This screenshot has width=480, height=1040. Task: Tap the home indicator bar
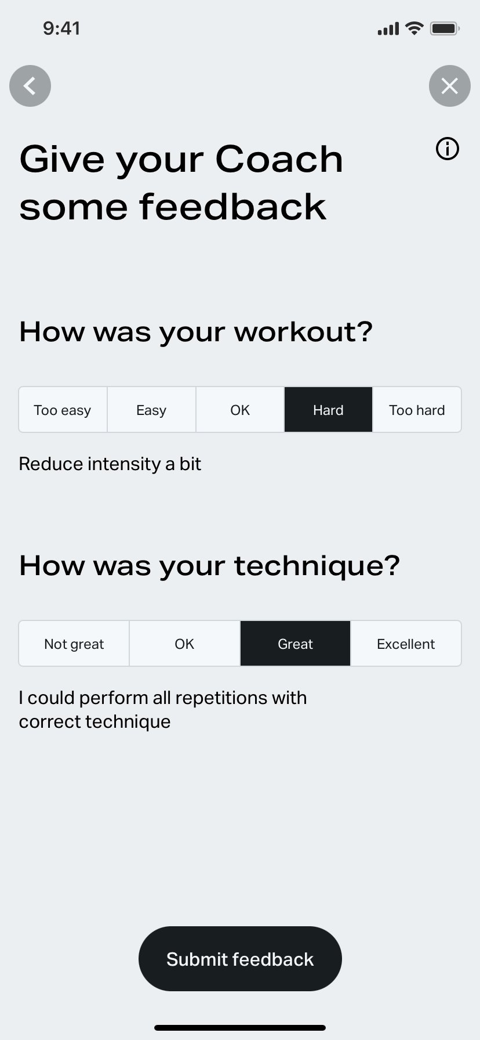(x=240, y=1027)
